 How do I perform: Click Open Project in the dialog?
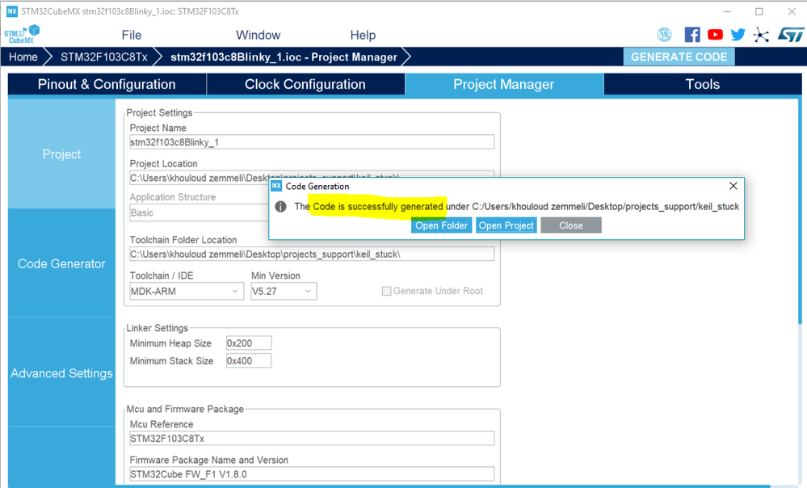pyautogui.click(x=506, y=225)
